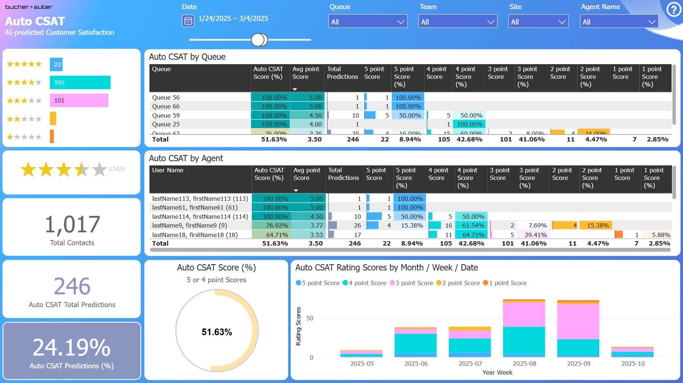Select agent lastName9, firstName9 (9)
683x383 pixels.
coord(411,225)
